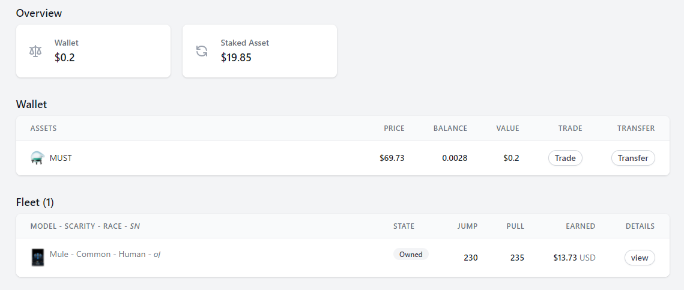Click the $13.73 USD earned value

click(575, 258)
